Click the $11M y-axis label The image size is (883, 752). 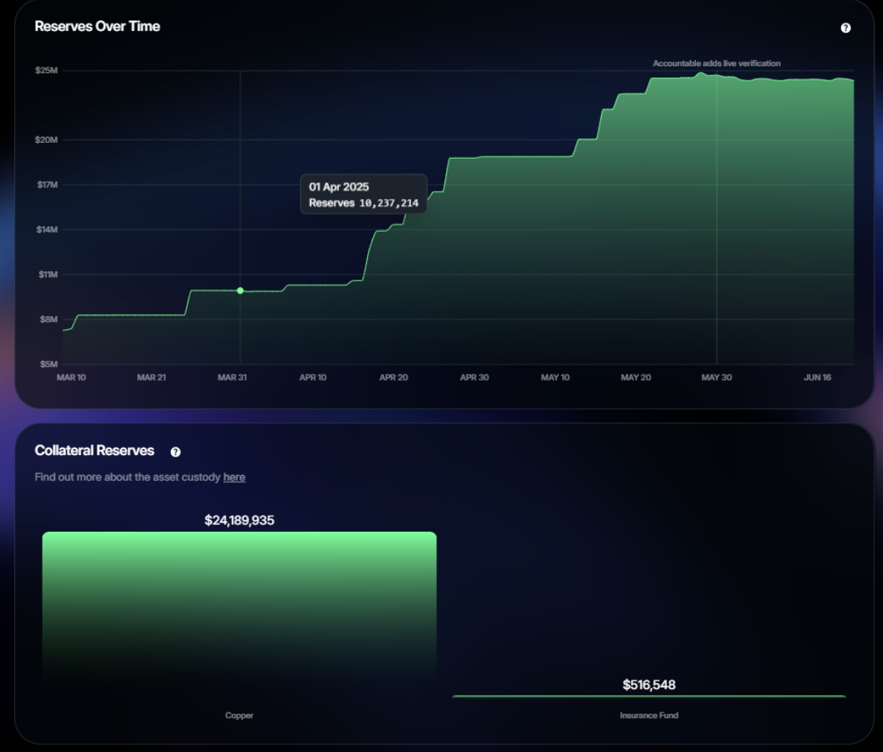(x=48, y=275)
